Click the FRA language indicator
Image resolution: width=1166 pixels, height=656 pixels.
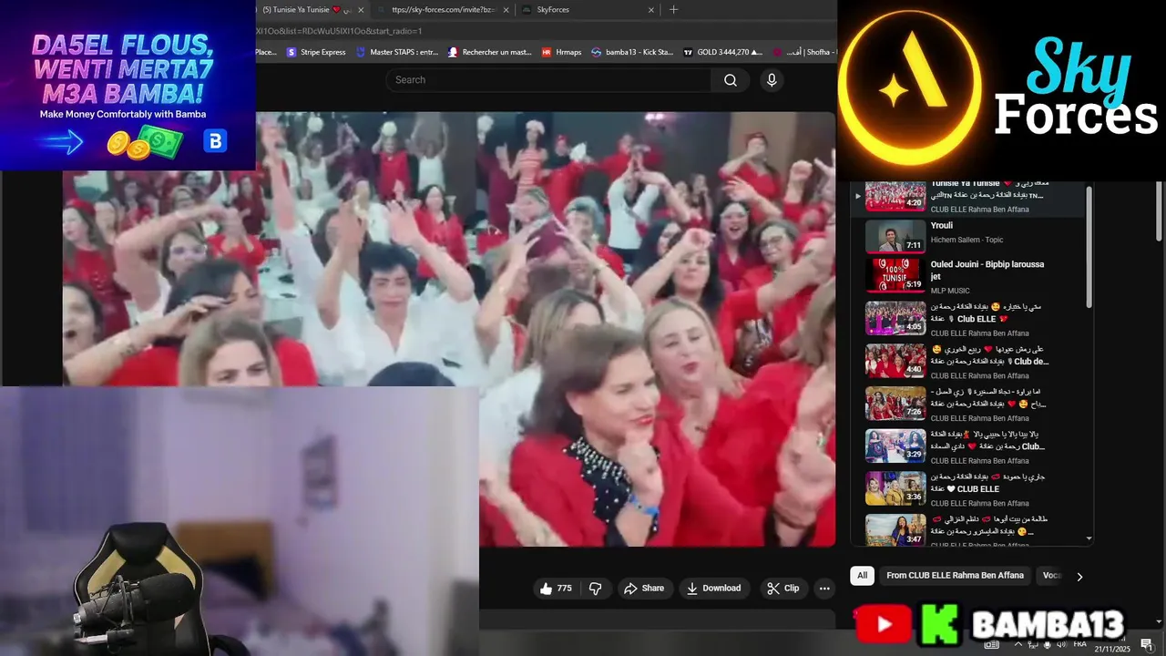click(1080, 644)
